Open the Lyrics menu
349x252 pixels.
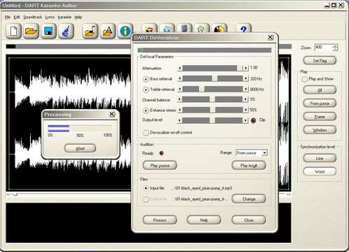50,17
